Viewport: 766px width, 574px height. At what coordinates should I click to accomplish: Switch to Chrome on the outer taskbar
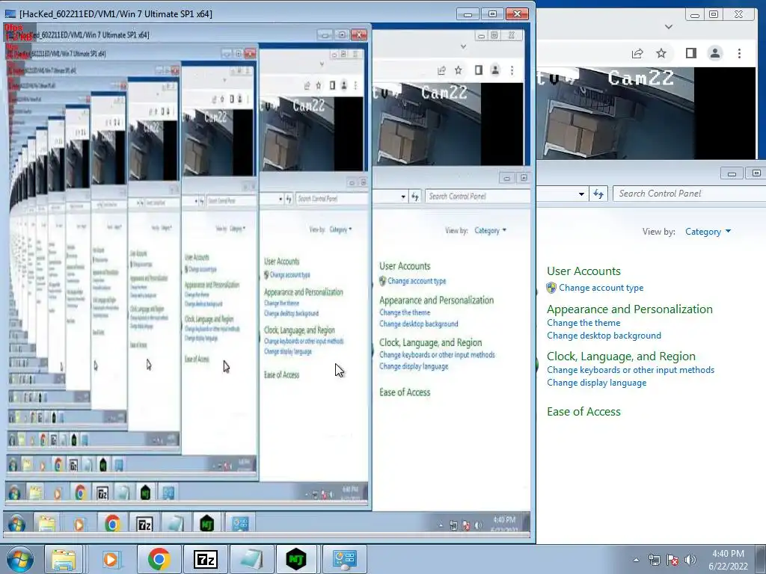pos(159,559)
